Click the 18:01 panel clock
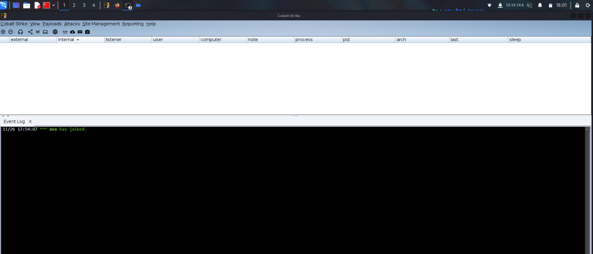Image resolution: width=593 pixels, height=254 pixels. point(561,5)
